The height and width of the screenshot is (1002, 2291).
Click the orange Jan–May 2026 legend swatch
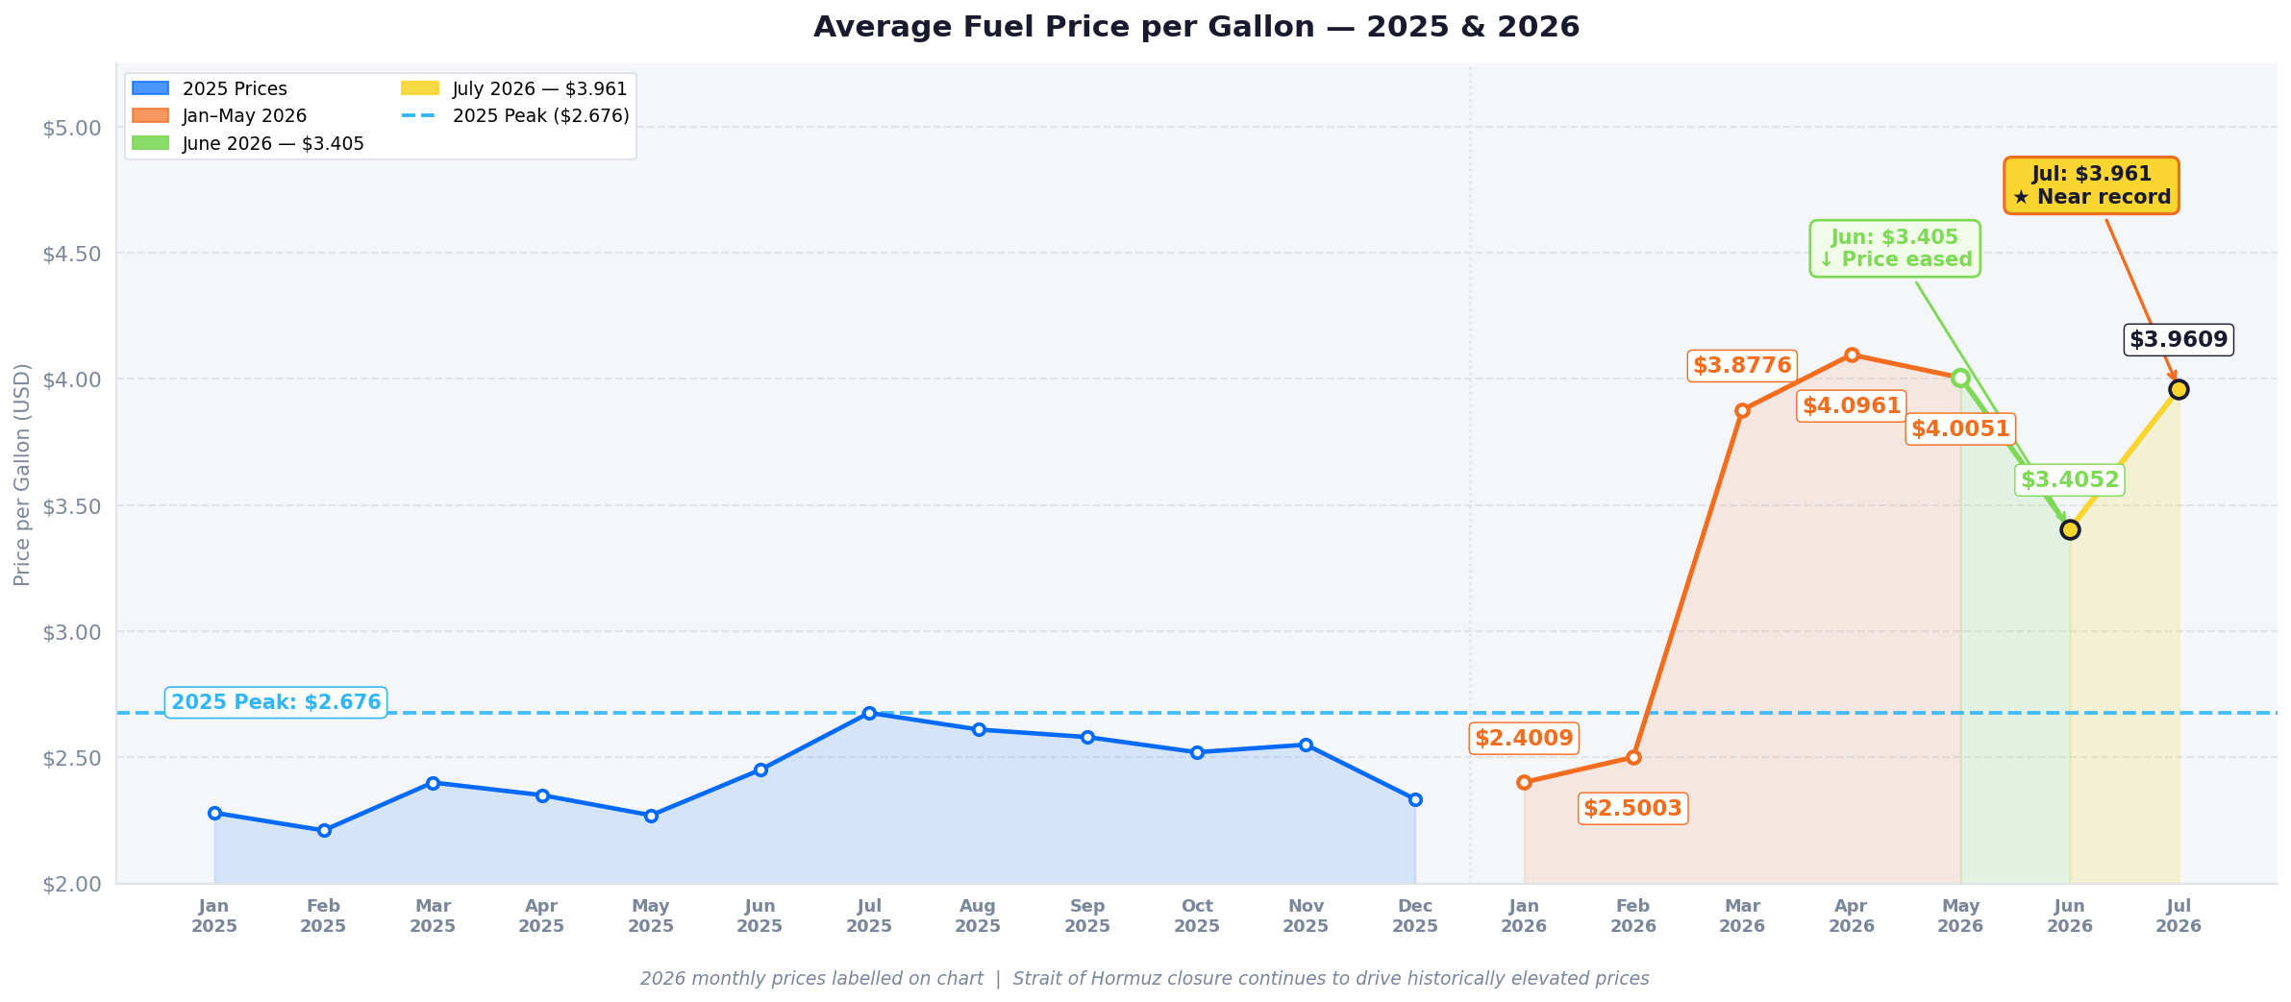[x=150, y=115]
